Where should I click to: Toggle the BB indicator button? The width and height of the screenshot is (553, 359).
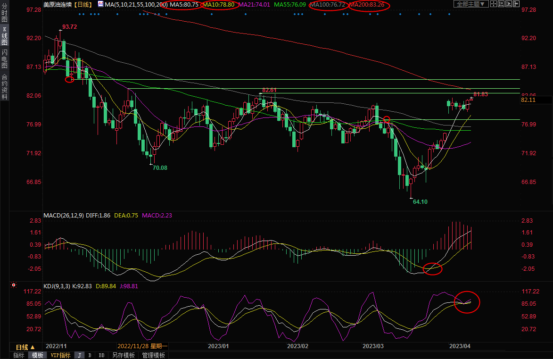(x=101, y=355)
